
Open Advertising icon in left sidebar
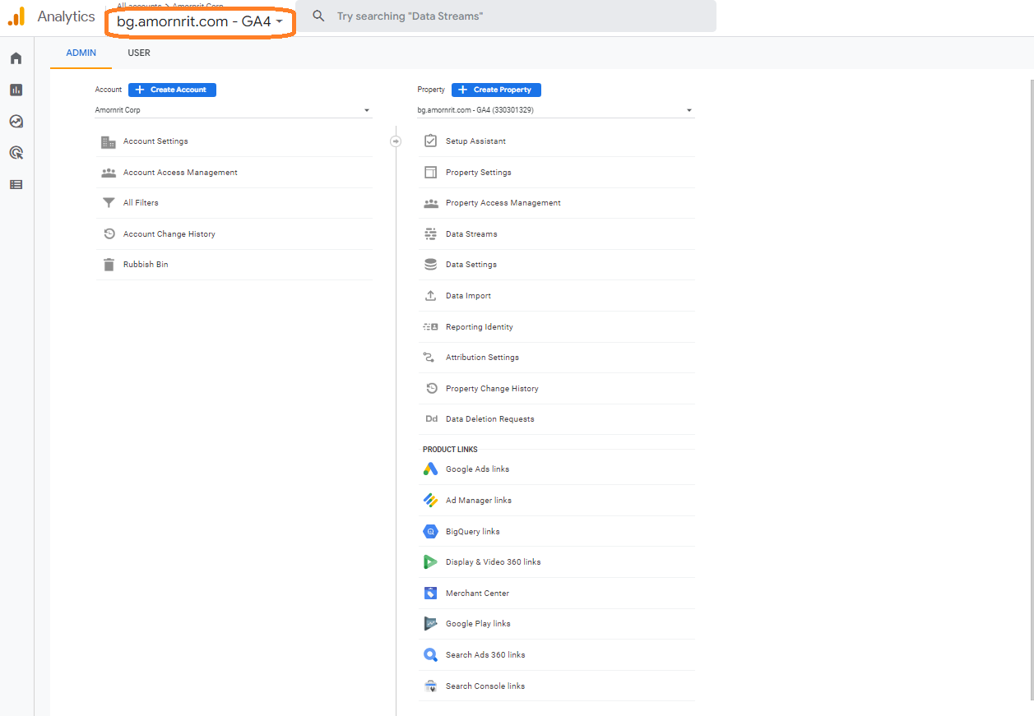click(x=16, y=153)
